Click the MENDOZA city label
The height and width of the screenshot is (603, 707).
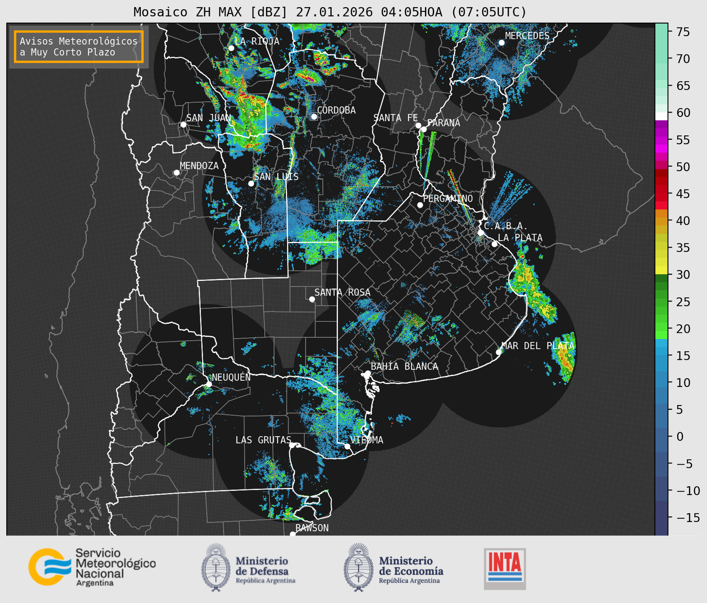pyautogui.click(x=199, y=166)
